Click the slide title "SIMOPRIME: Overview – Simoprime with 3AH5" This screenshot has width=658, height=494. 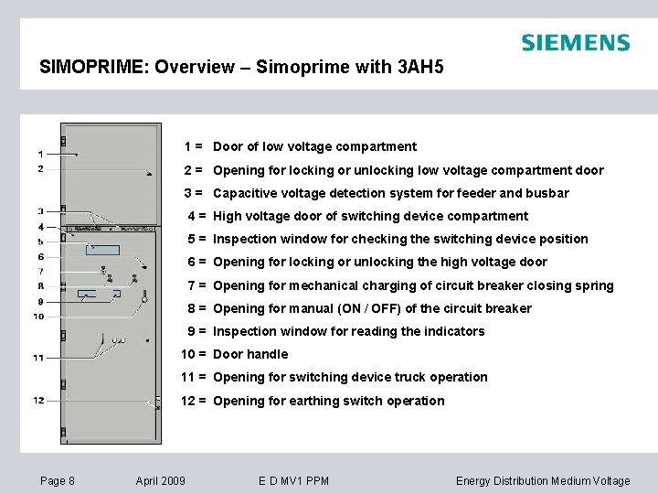click(241, 67)
